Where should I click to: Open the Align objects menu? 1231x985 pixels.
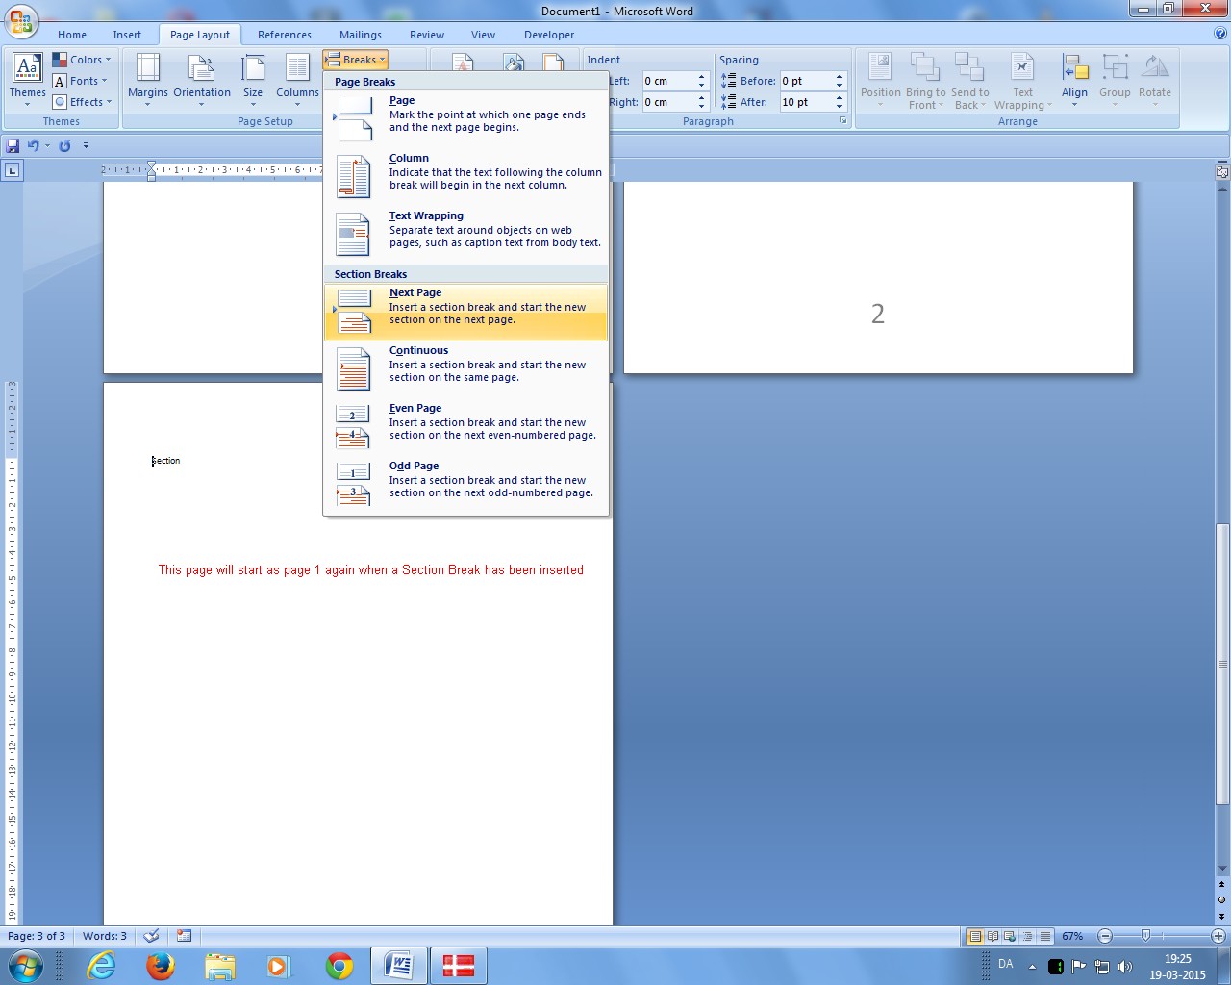pos(1074,81)
